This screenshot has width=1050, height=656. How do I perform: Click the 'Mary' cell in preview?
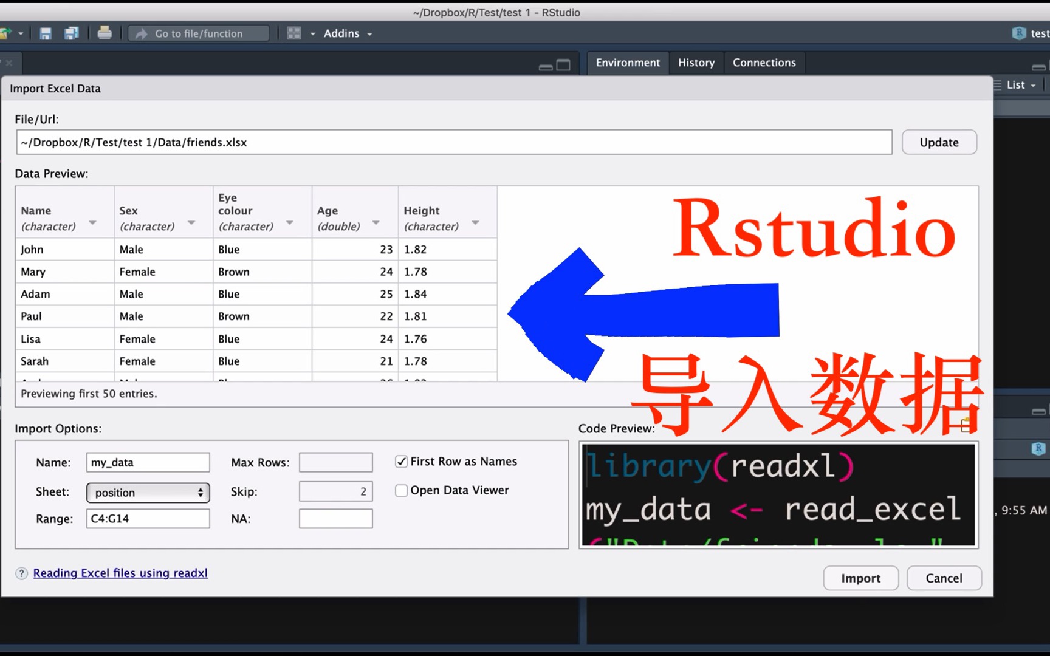[x=64, y=272]
